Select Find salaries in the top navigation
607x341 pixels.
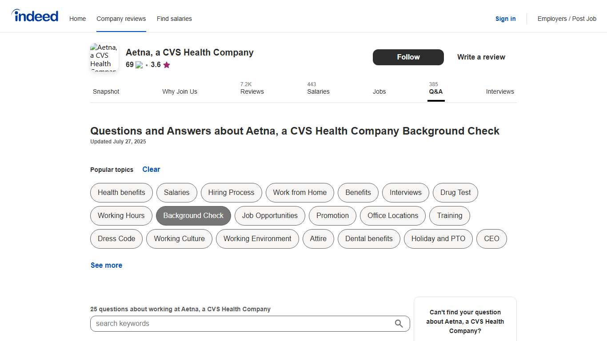(x=174, y=19)
